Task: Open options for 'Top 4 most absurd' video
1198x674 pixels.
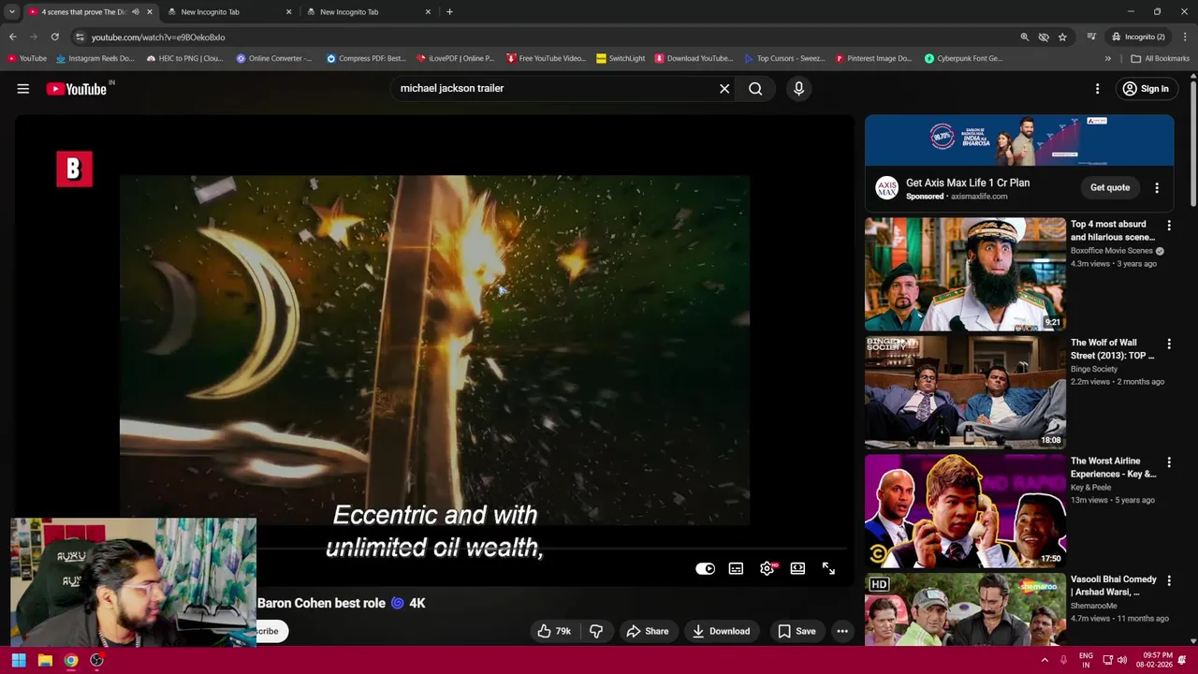Action: coord(1168,226)
